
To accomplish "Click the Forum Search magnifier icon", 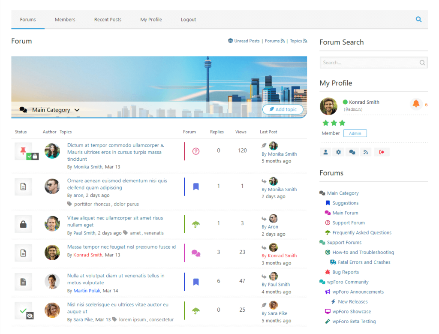I will tap(422, 63).
